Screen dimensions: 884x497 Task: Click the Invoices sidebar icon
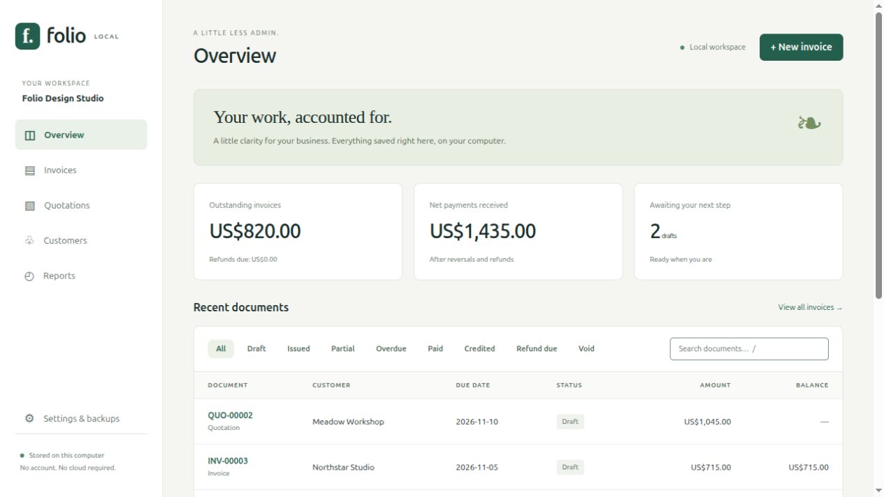(x=30, y=170)
